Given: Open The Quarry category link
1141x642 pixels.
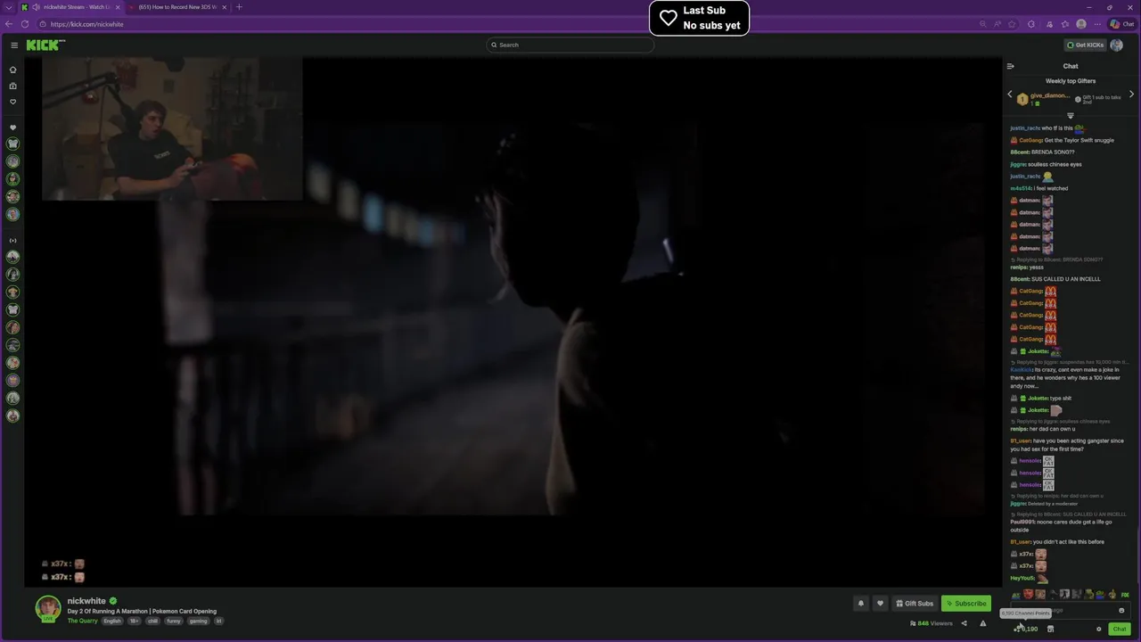Looking at the screenshot, I should (82, 621).
